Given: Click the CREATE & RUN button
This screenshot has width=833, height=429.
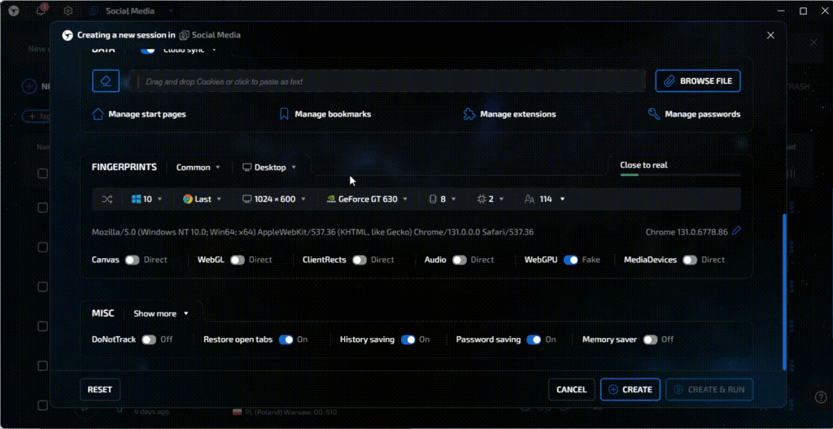Looking at the screenshot, I should (709, 390).
